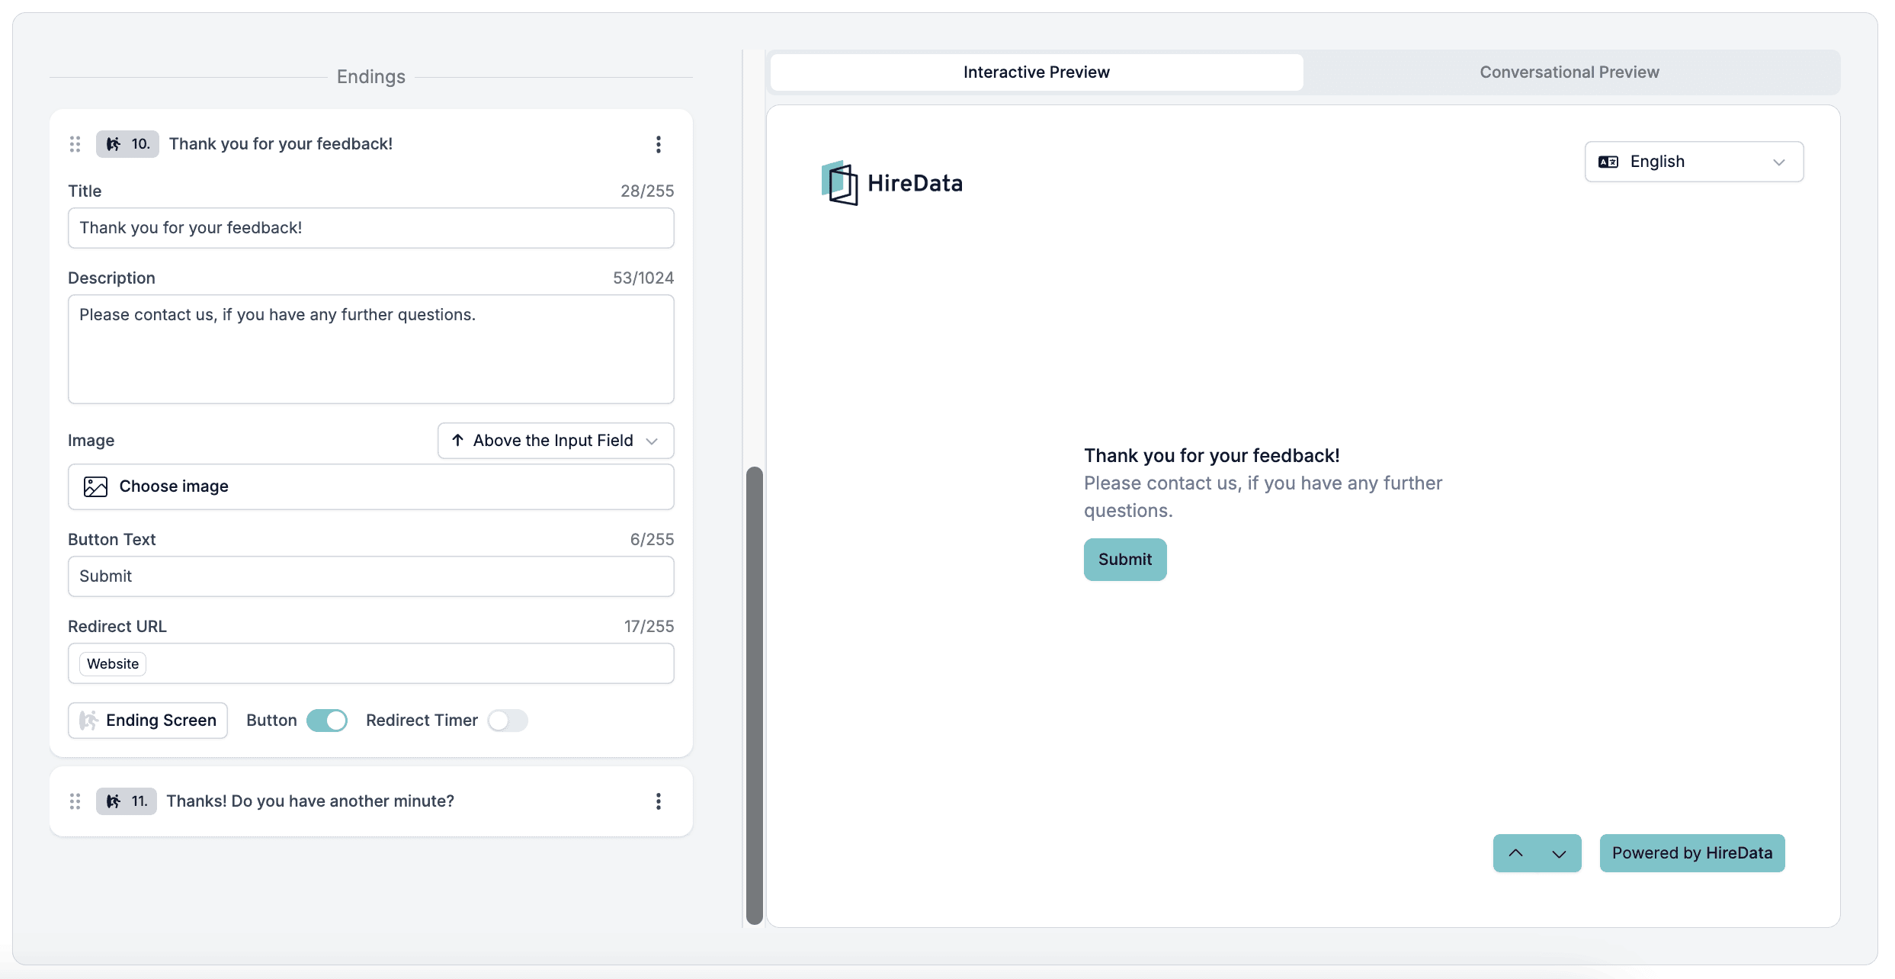The width and height of the screenshot is (1895, 979).
Task: Click Powered by HireData button
Action: click(x=1692, y=853)
